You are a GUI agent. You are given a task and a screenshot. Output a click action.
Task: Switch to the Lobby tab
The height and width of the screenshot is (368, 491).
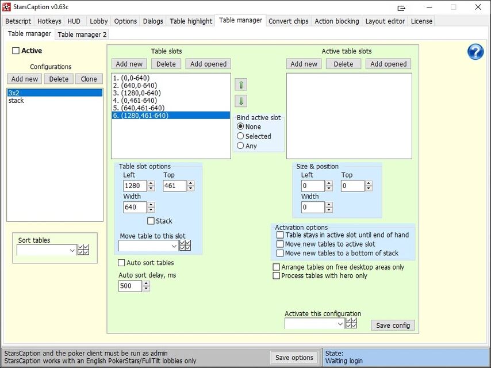click(x=99, y=21)
